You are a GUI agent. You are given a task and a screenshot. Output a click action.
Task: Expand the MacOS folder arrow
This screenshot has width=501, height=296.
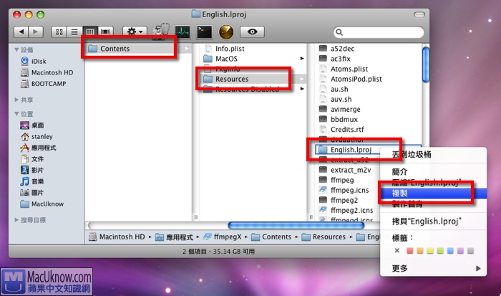(302, 59)
